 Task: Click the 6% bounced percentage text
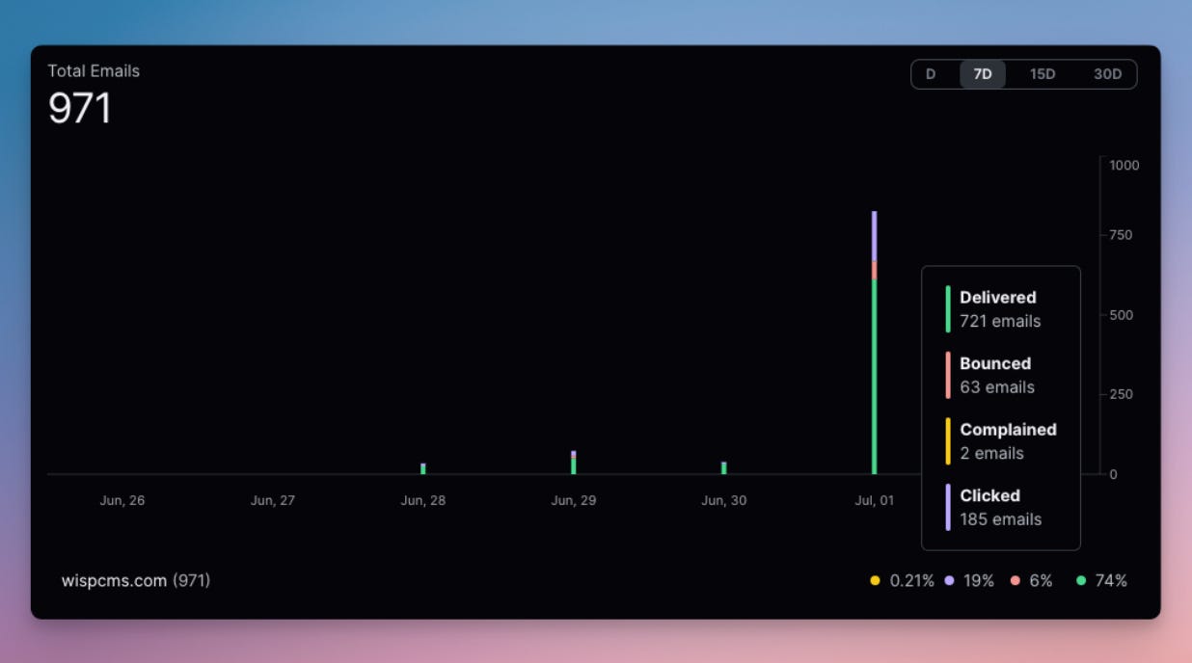click(1041, 581)
